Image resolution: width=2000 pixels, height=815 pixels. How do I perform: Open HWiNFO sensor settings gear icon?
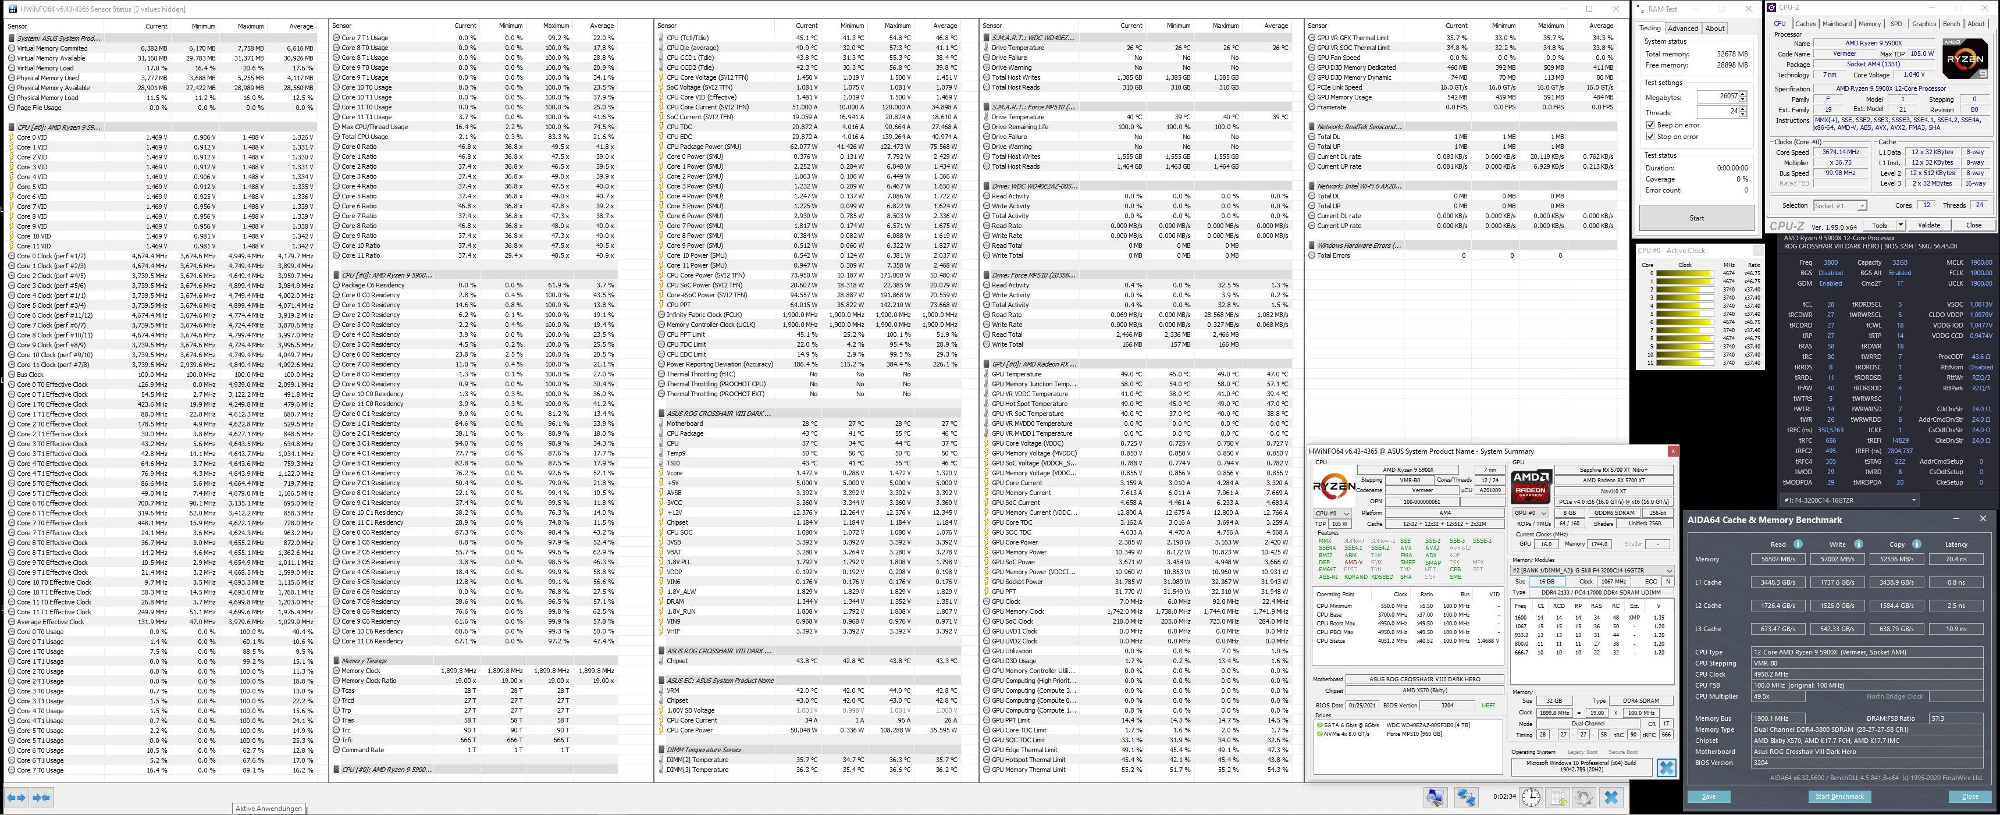pyautogui.click(x=1584, y=797)
